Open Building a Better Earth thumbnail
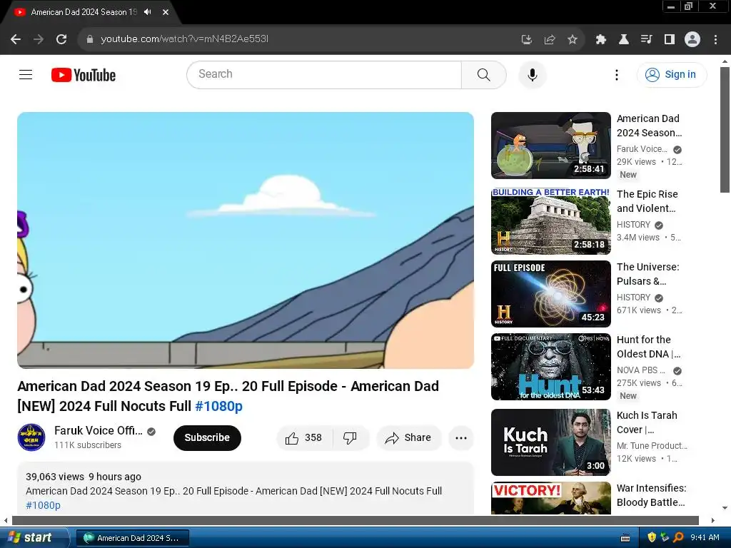This screenshot has height=548, width=731. pyautogui.click(x=550, y=221)
